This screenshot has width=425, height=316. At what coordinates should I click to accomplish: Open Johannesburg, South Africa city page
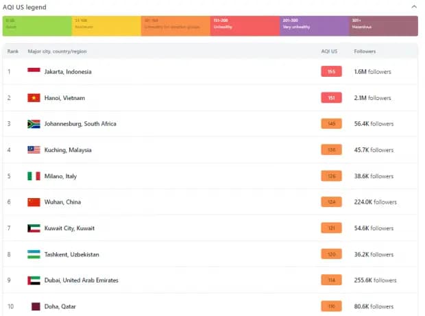click(x=80, y=124)
